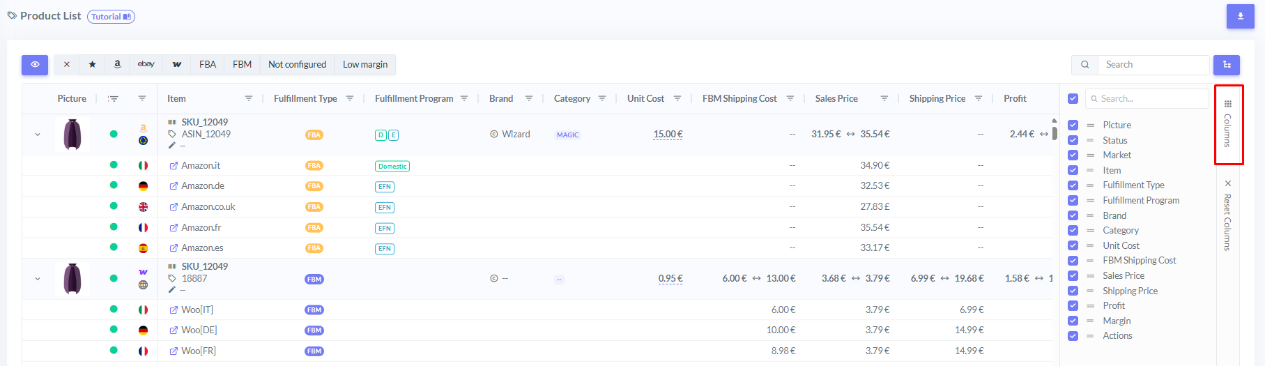Click the download button at top right
Screen dimensions: 1265x366
(x=1240, y=17)
